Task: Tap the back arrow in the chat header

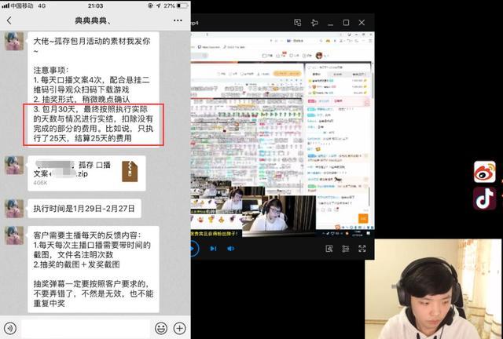Action: pos(9,20)
